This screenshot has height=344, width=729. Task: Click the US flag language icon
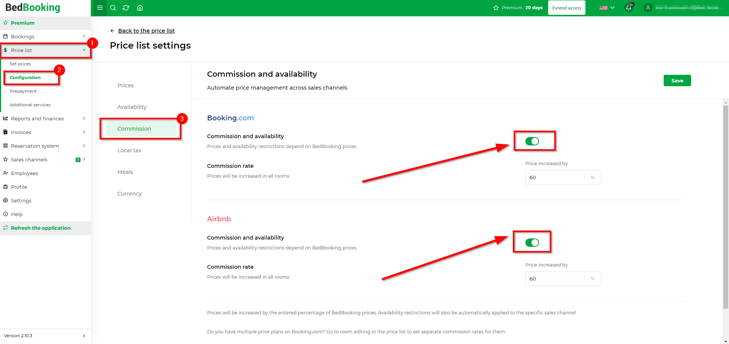[x=603, y=8]
